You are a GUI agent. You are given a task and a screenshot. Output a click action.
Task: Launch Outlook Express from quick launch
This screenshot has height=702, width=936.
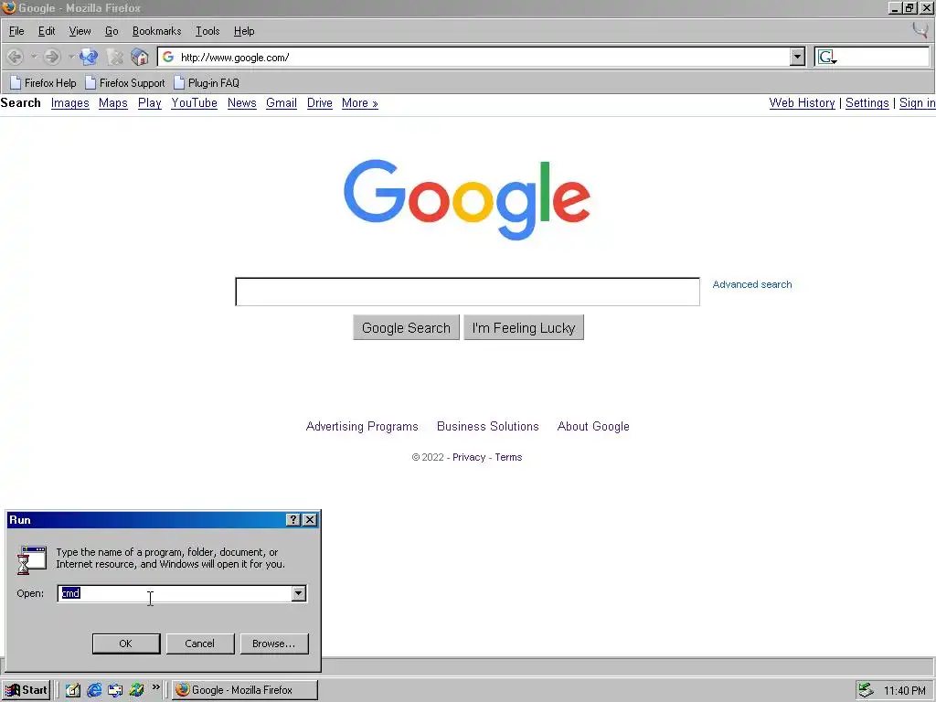point(115,691)
